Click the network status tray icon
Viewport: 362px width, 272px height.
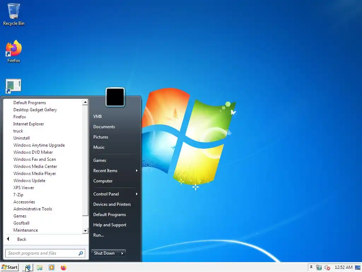(x=319, y=268)
